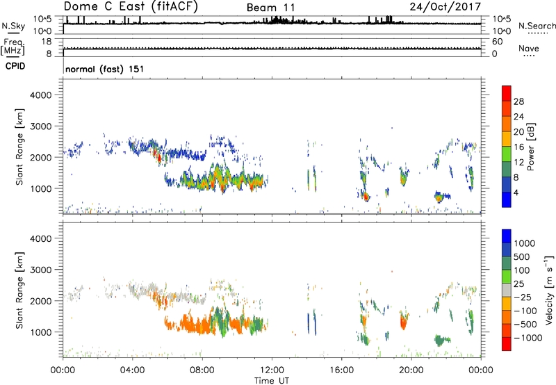Image resolution: width=556 pixels, height=385 pixels.
Task: Click the velocity colorbar value "-25"
Action: pos(523,297)
